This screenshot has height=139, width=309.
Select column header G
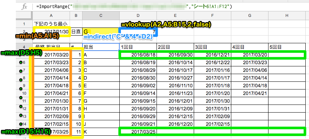point(249,15)
